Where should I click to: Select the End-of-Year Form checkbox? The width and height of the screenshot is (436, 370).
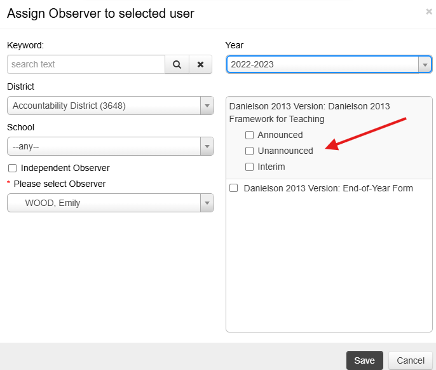point(234,188)
